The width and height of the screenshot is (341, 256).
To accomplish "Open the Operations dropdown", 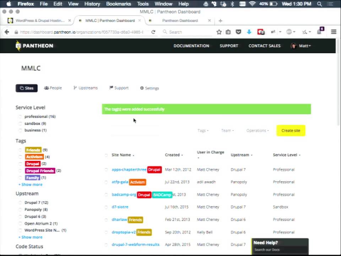I will coord(258,130).
